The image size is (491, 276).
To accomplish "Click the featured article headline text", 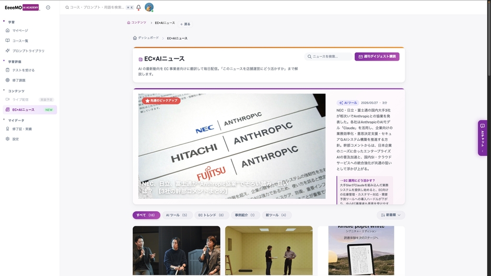I will coord(215,187).
